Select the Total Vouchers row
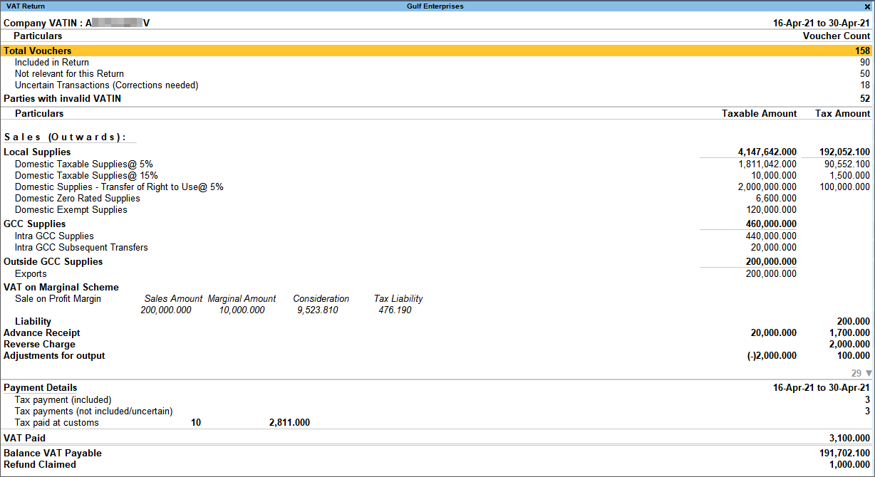 (38, 51)
